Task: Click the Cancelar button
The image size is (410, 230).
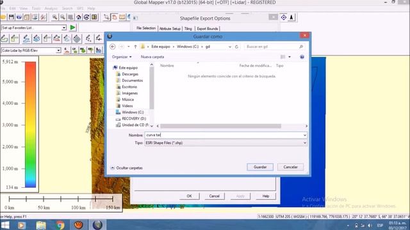Action: click(290, 167)
